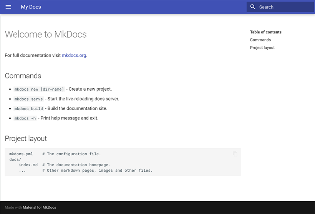Click 'Print help message and exit.' text
The width and height of the screenshot is (315, 214).
point(69,118)
